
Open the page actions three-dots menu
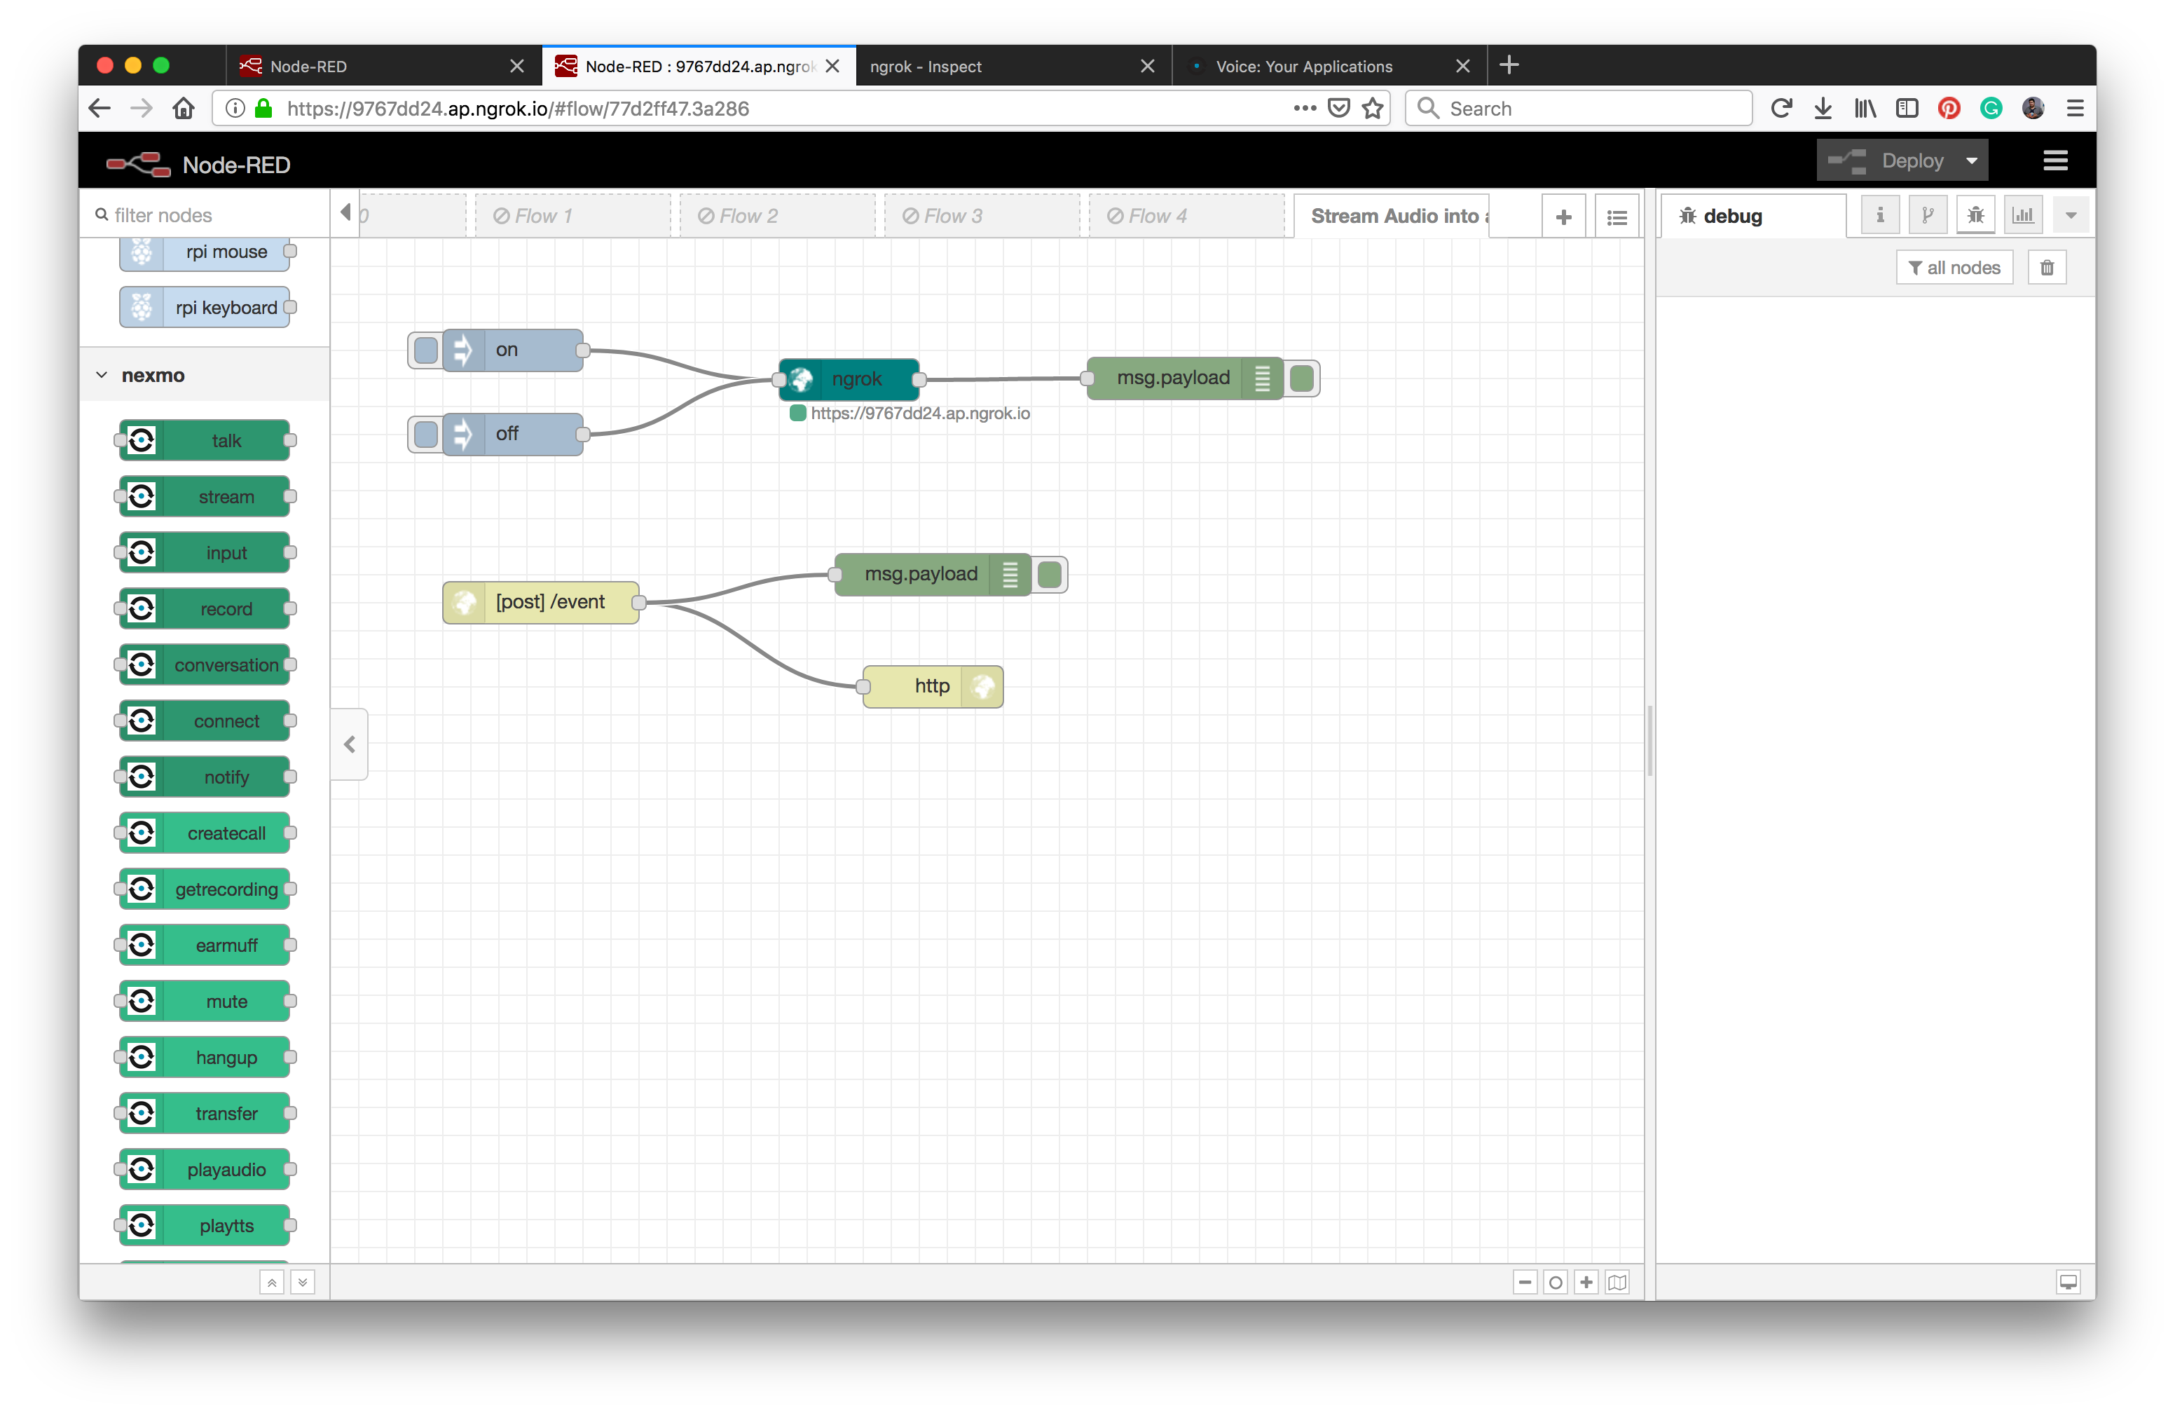tap(1304, 108)
